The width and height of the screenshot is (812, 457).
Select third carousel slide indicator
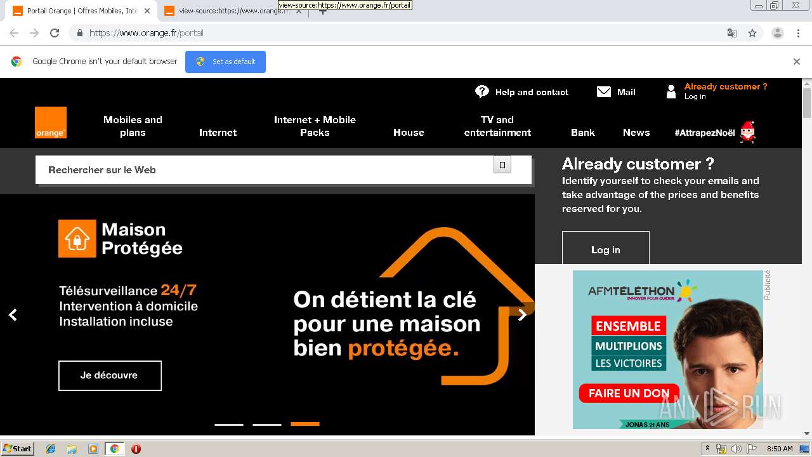tap(305, 424)
